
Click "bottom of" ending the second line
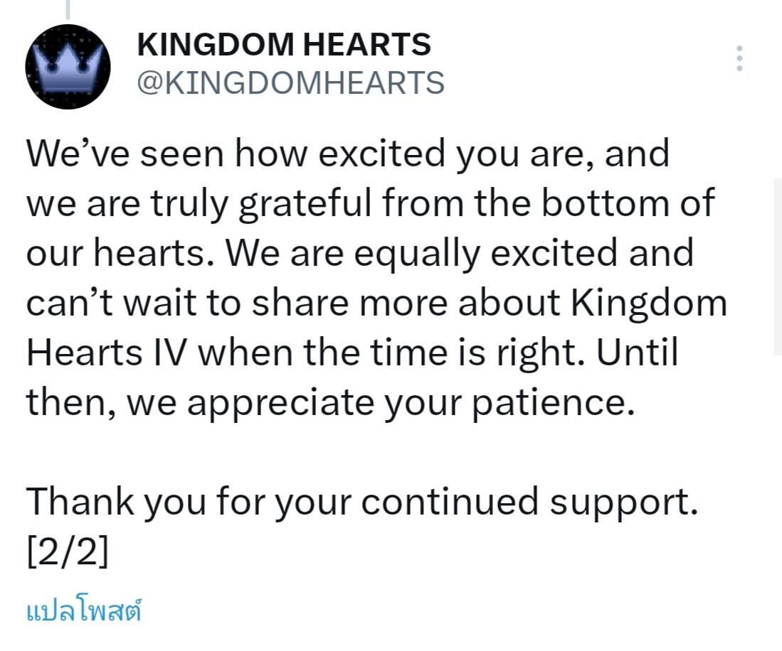tap(628, 203)
